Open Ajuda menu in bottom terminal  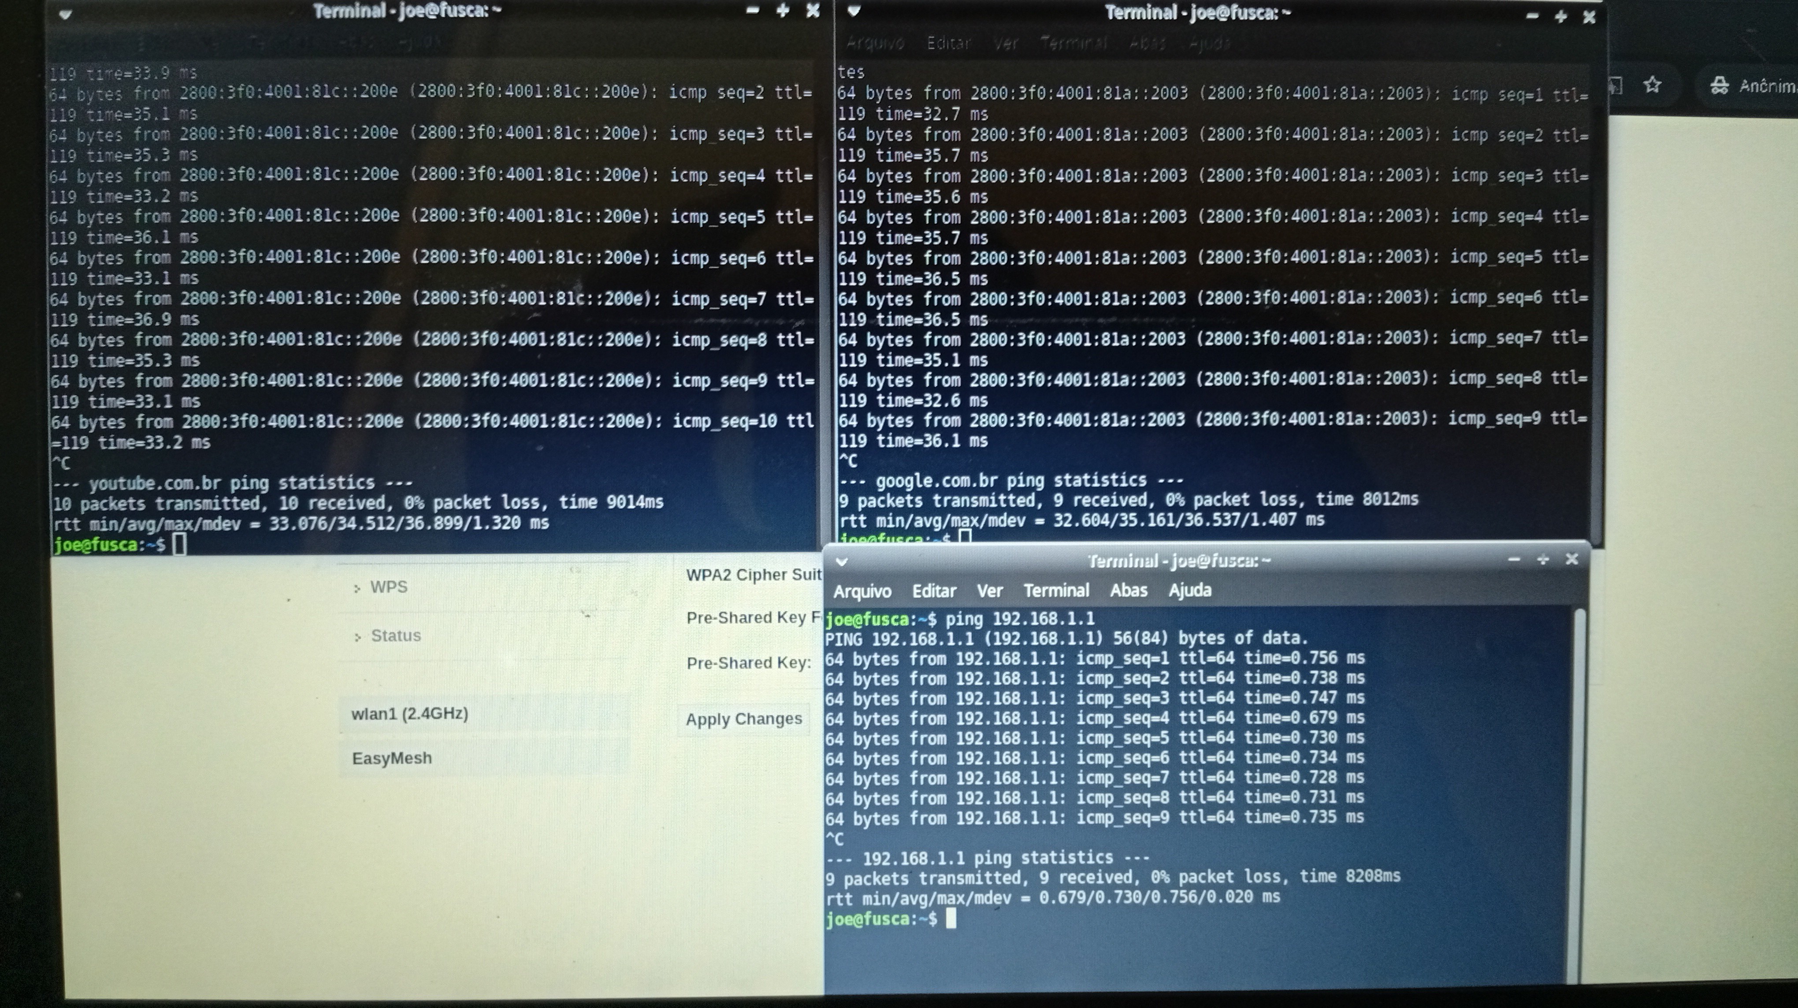1189,590
